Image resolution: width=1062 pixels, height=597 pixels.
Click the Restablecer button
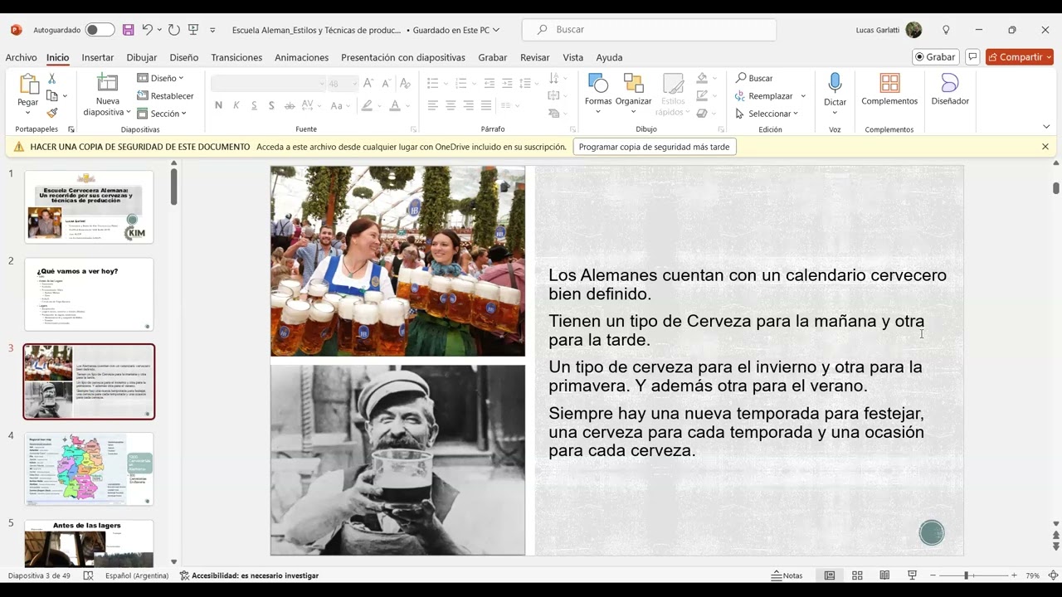[165, 96]
